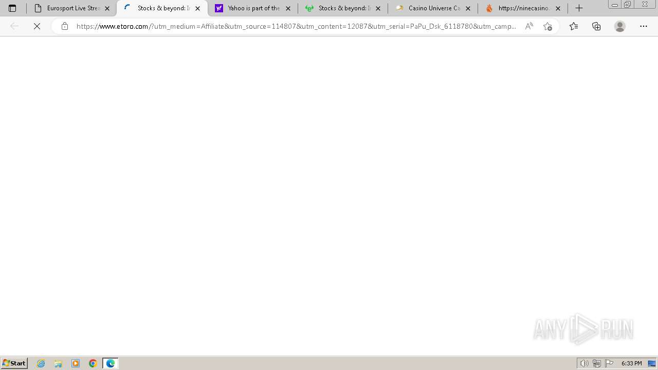Close the ninecasino tab
Image resolution: width=658 pixels, height=370 pixels.
[558, 8]
